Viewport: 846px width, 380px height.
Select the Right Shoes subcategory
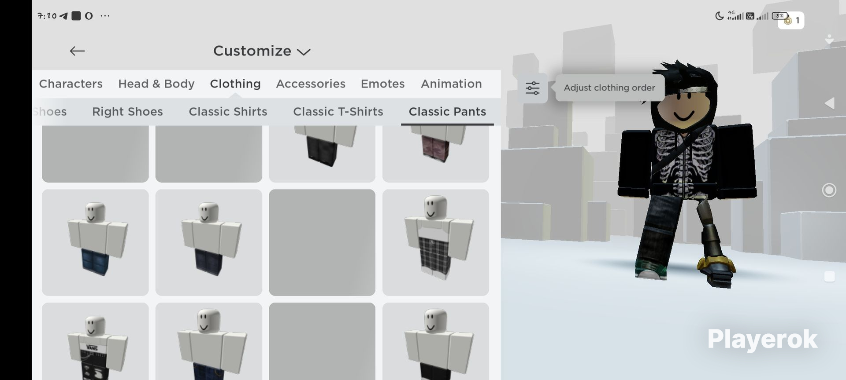point(127,112)
